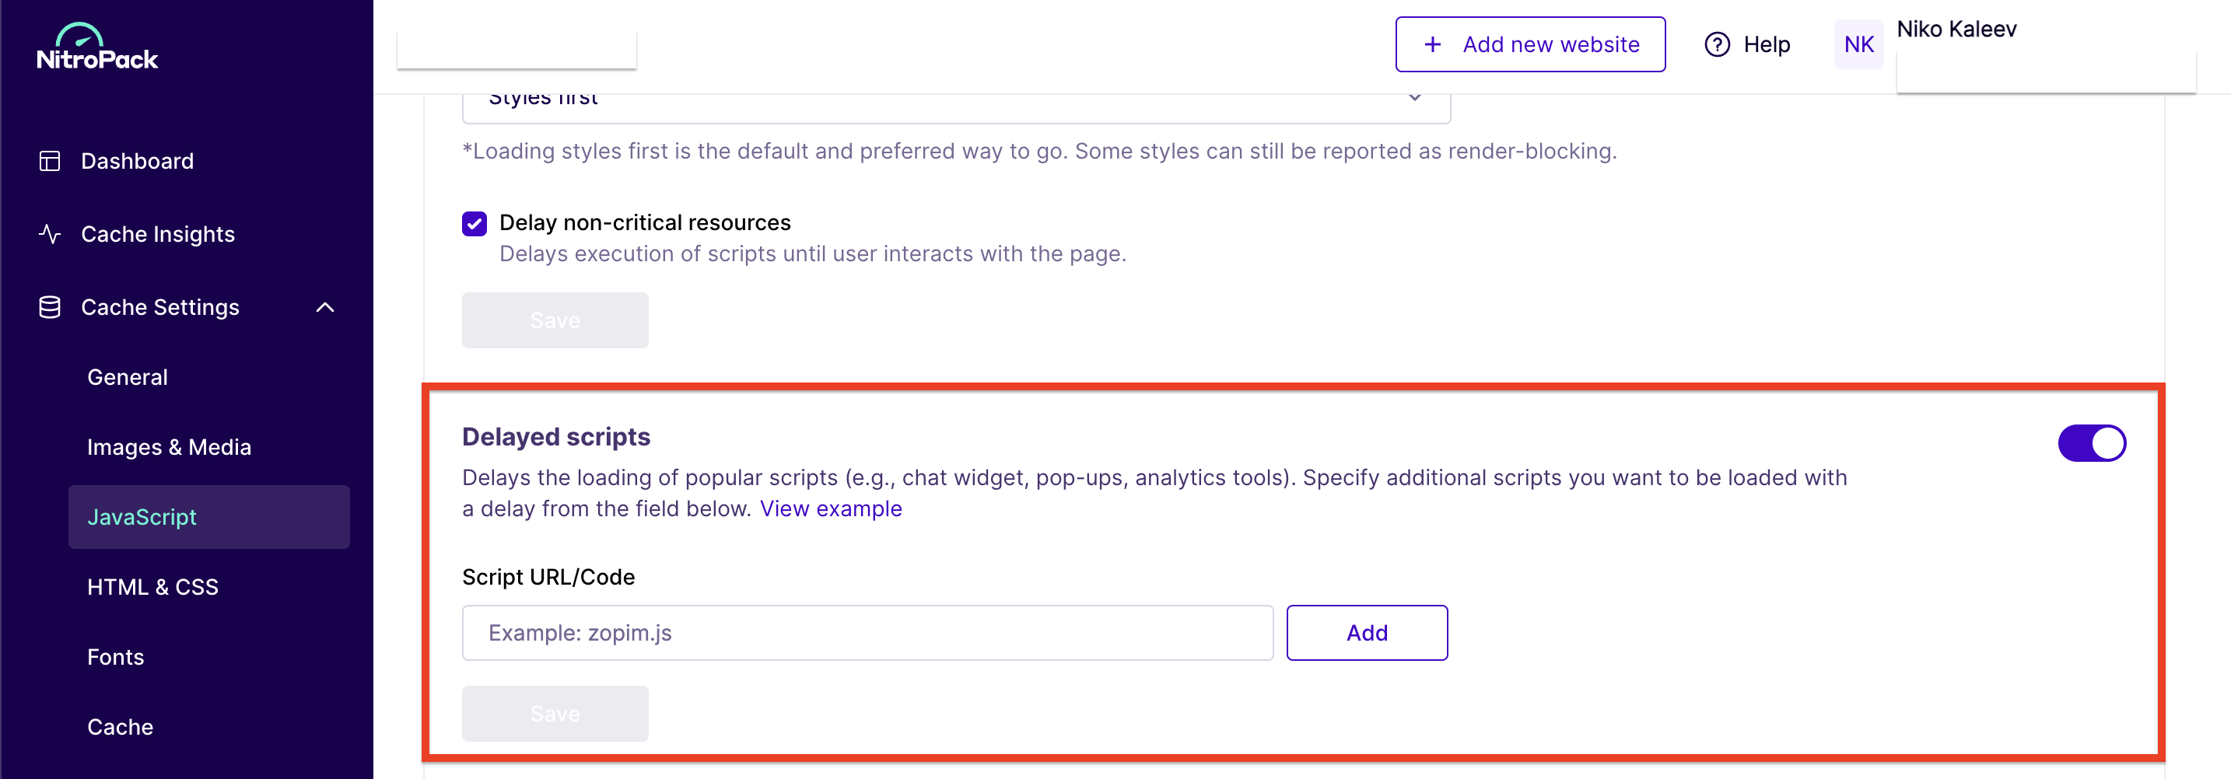The image size is (2231, 779).
Task: Uncheck Delay non-critical resources checkbox
Action: coord(474,223)
